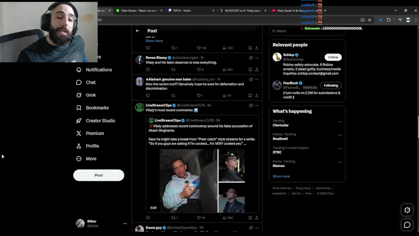419x236 pixels.
Task: Share the LiveStreamClips post
Action: point(257,218)
